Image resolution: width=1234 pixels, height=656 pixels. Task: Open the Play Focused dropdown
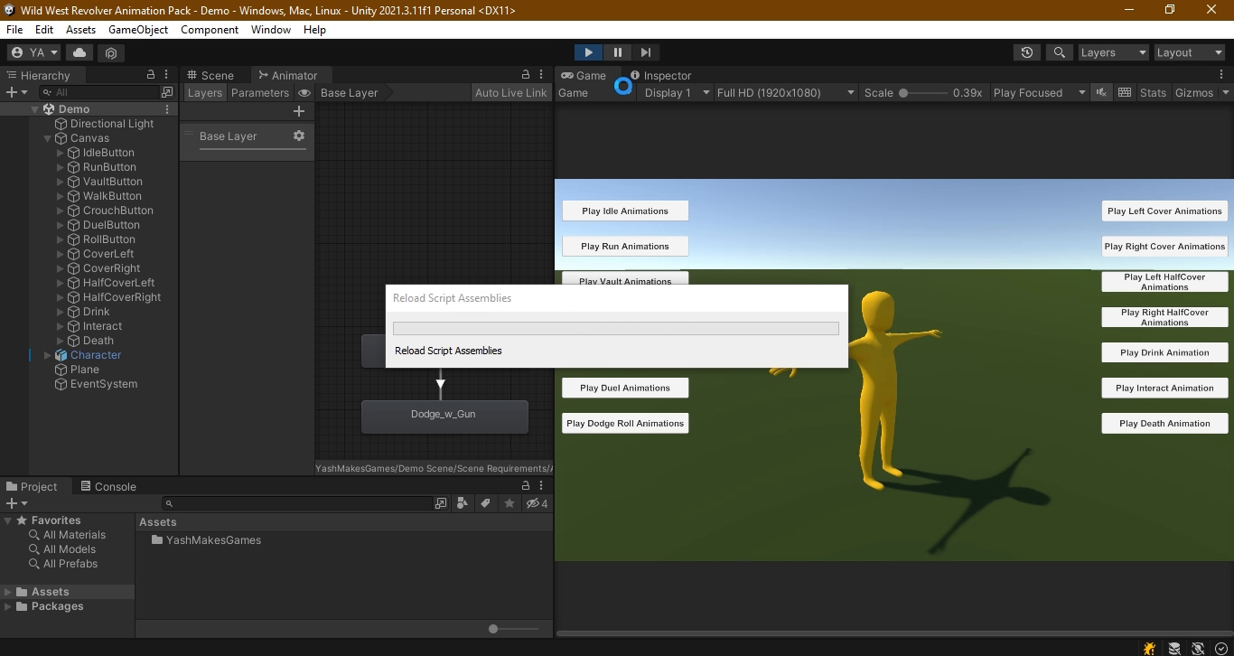pyautogui.click(x=1039, y=92)
